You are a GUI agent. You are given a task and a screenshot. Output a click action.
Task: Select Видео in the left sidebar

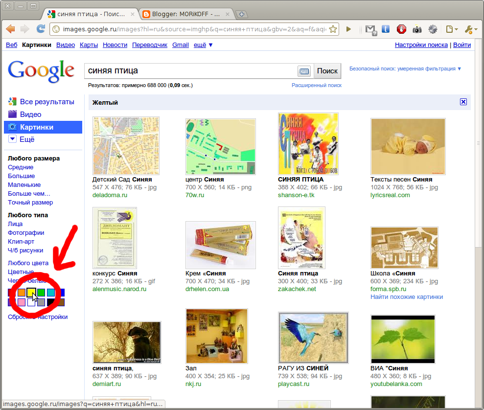30,114
